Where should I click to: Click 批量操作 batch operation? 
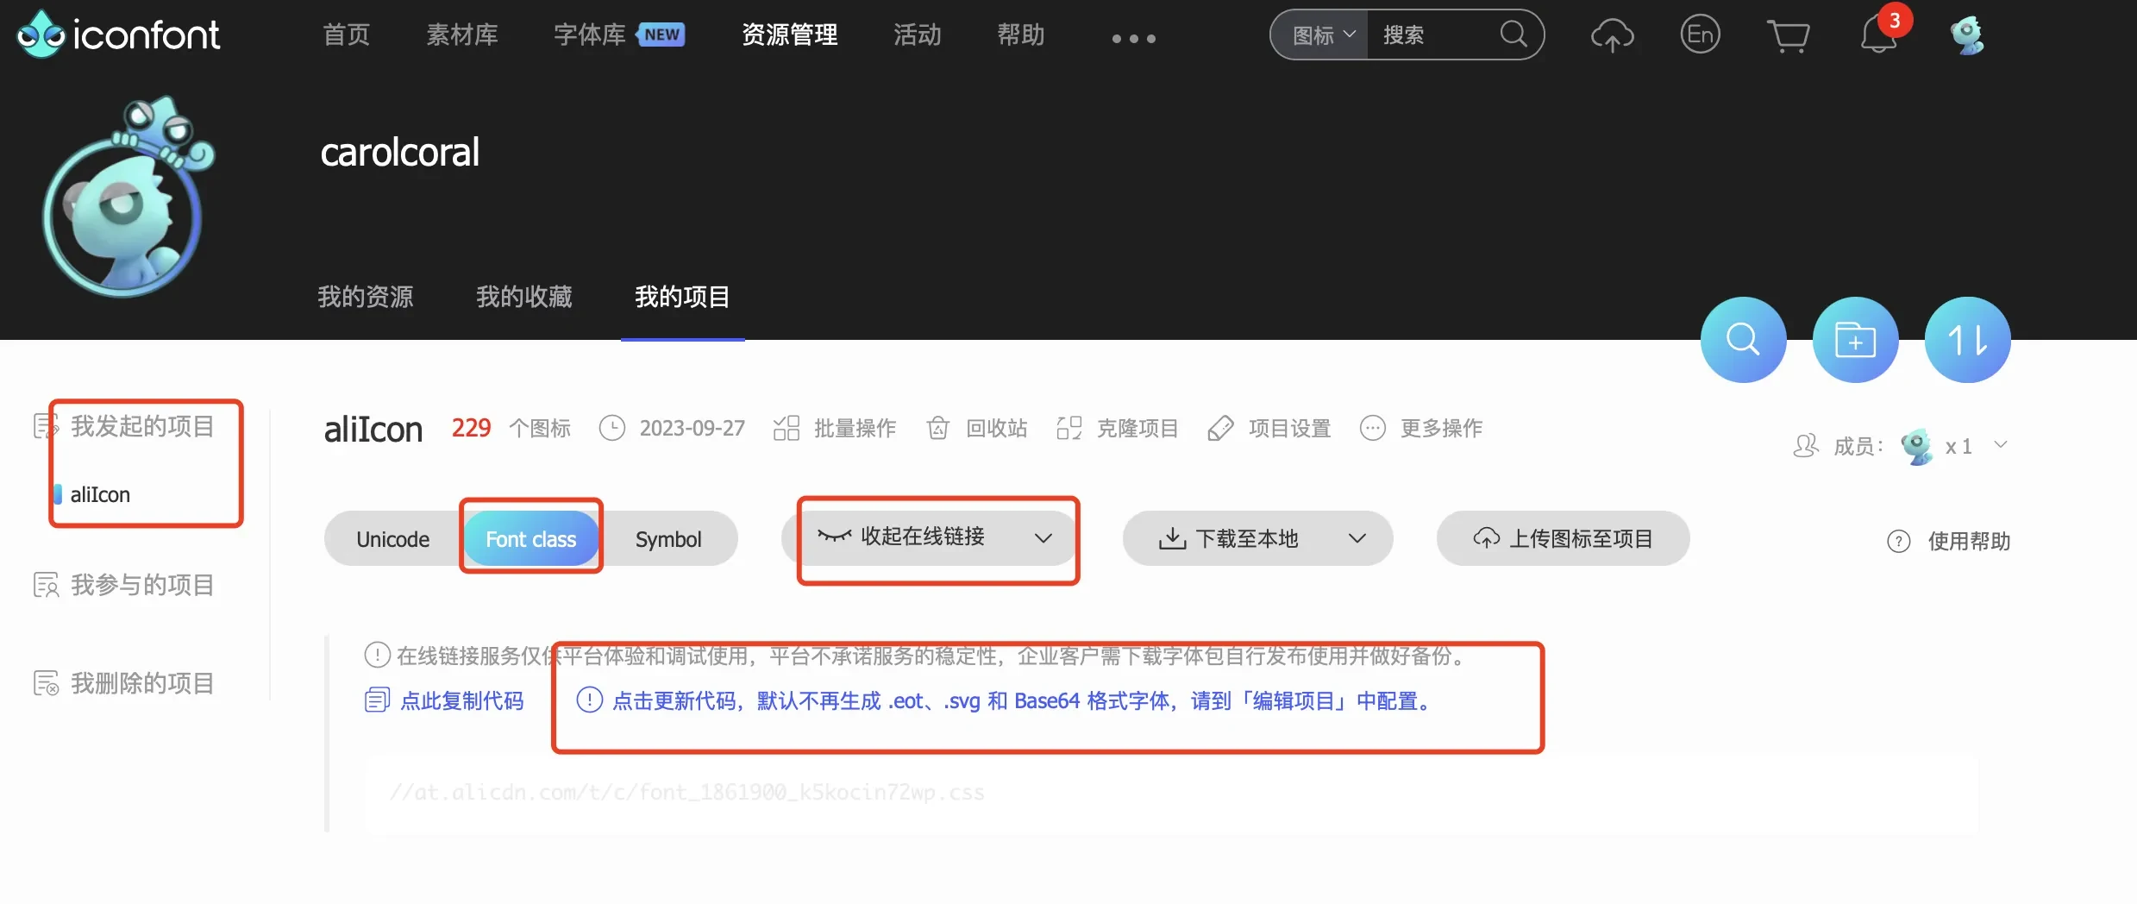pos(835,428)
